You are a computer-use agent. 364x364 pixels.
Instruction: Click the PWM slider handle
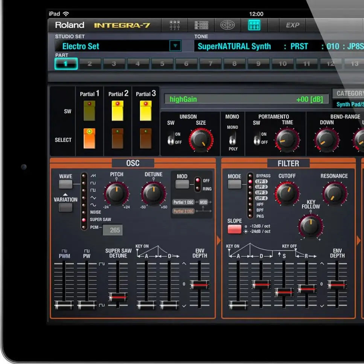64,305
